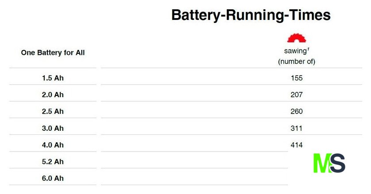The image size is (371, 194).
Task: Select the 6.0 Ah battery row
Action: click(53, 179)
